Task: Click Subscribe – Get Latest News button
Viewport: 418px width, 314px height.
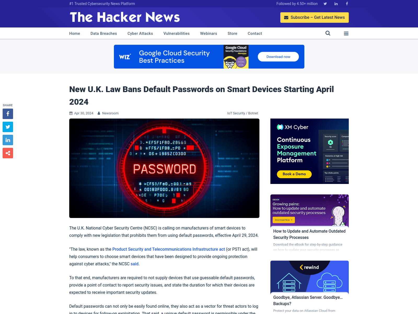Action: [x=315, y=18]
